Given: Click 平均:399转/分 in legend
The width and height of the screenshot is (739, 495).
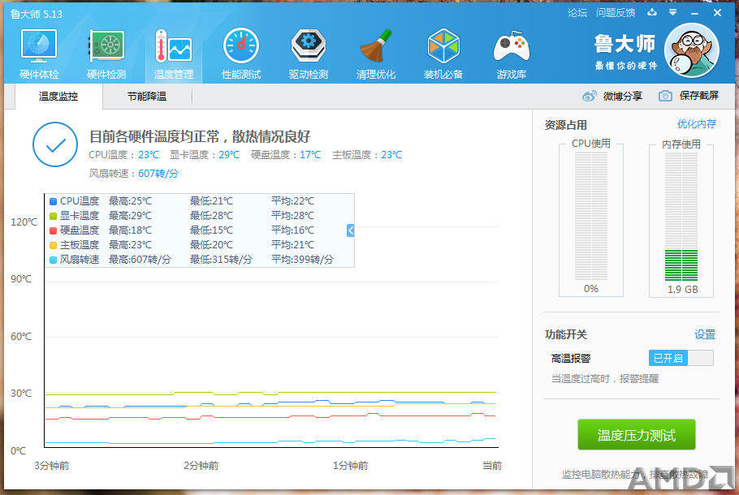Looking at the screenshot, I should [302, 260].
